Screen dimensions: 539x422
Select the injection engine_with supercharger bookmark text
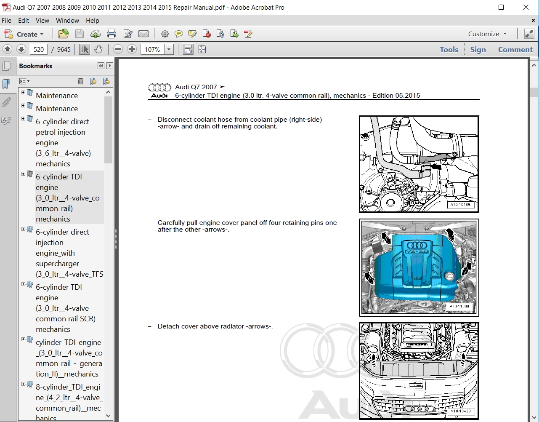pyautogui.click(x=69, y=253)
